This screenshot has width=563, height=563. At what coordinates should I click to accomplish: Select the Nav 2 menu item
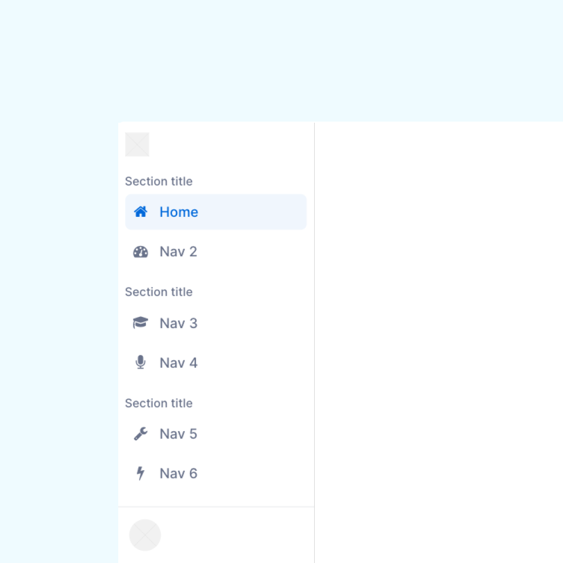[178, 251]
